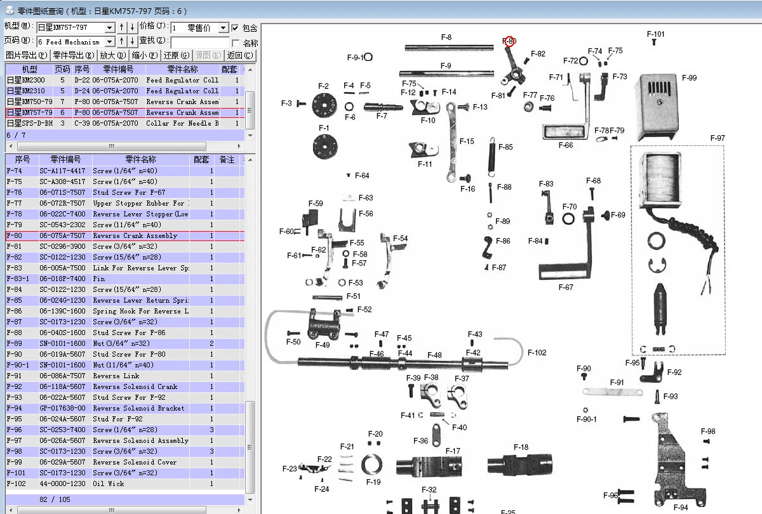
Task: Select the F-99 Reverse Solenoid Cover row
Action: 125,462
